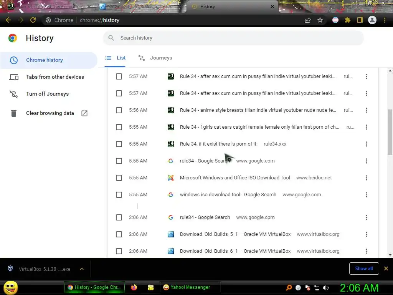Switch to the List tab
This screenshot has width=393, height=295.
[115, 58]
